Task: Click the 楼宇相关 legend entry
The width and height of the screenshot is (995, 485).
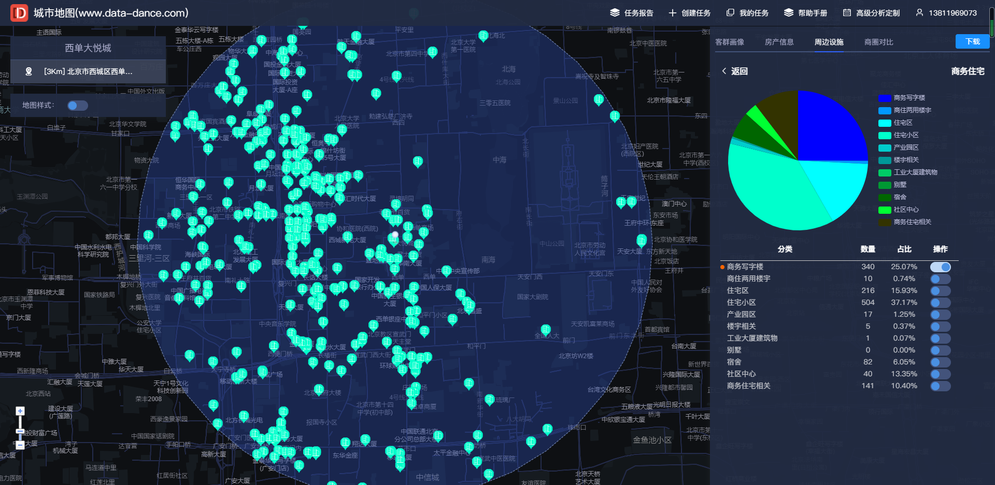Action: [x=899, y=160]
